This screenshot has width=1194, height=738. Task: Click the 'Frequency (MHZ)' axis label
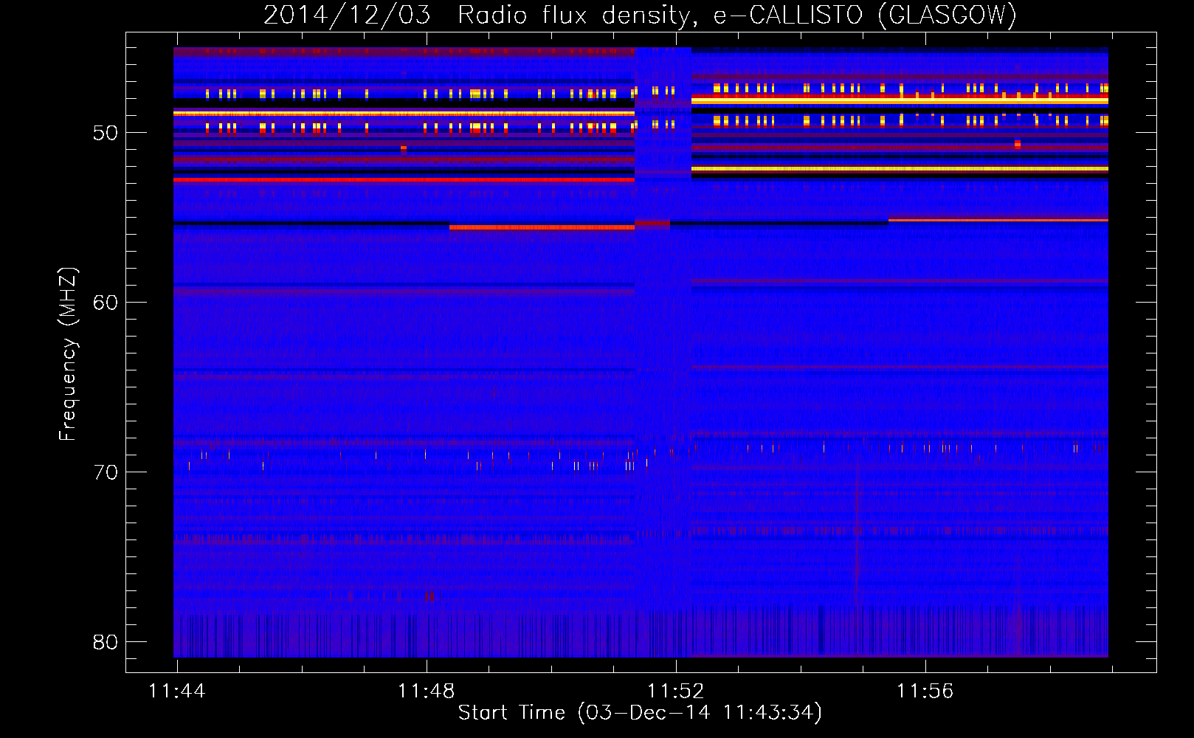click(x=67, y=354)
